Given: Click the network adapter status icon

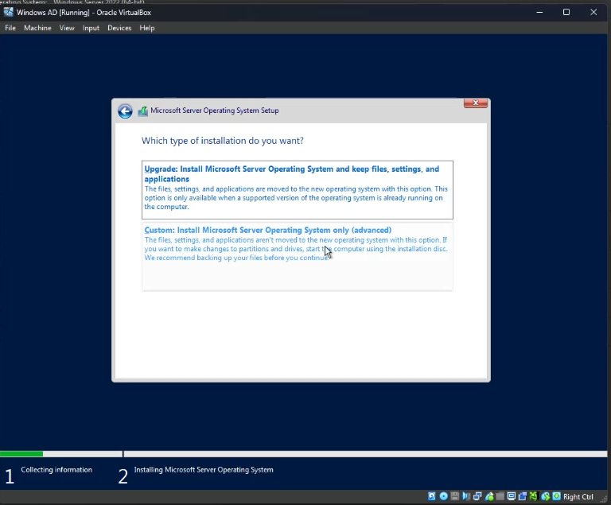Looking at the screenshot, I should tap(477, 496).
